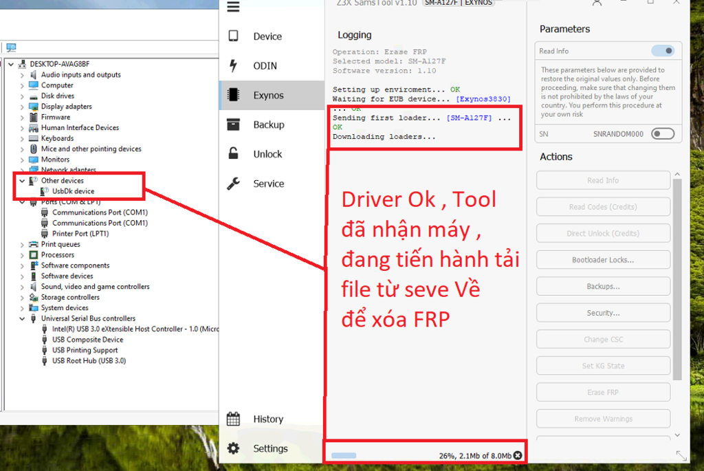This screenshot has height=471, width=704.
Task: Click the Device Manager toolbar monitor icon
Action: (x=11, y=47)
